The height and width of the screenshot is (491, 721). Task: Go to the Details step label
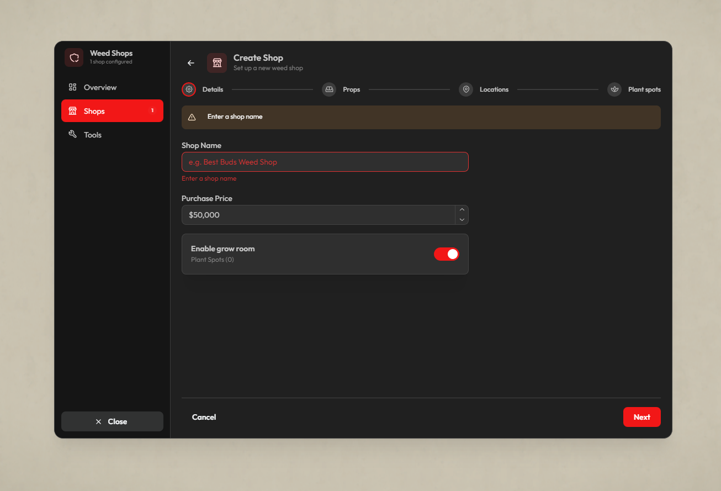coord(213,89)
